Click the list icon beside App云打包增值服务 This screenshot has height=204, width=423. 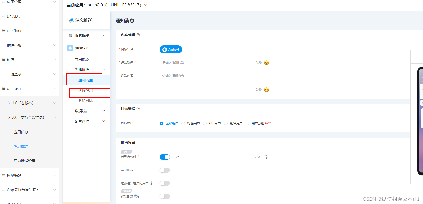pyautogui.click(x=4, y=190)
